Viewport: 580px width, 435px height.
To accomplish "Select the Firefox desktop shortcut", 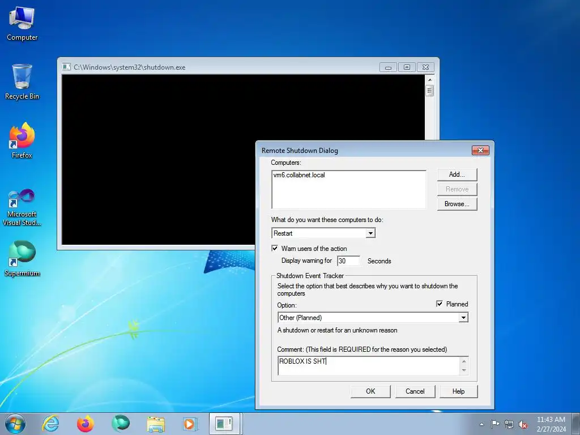I will point(22,141).
